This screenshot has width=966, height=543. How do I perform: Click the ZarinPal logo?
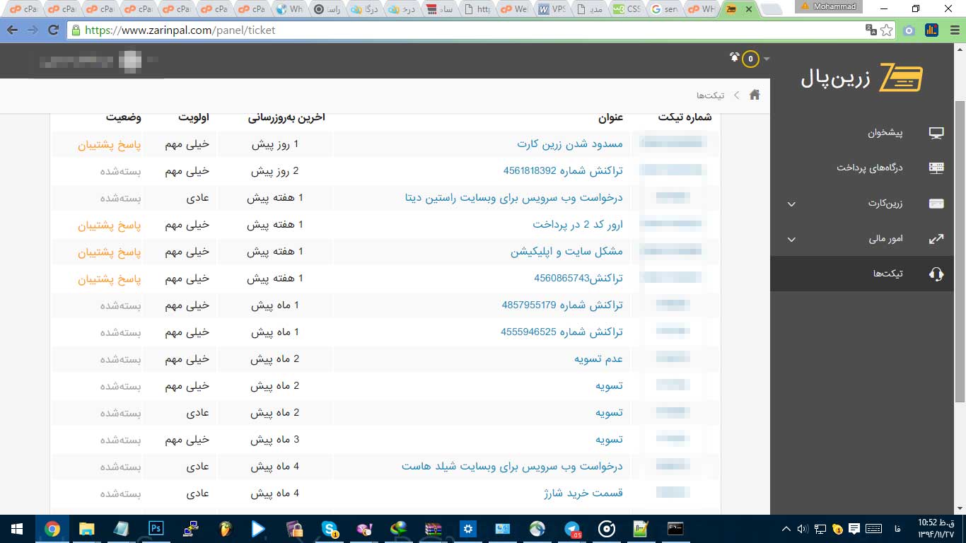click(862, 78)
